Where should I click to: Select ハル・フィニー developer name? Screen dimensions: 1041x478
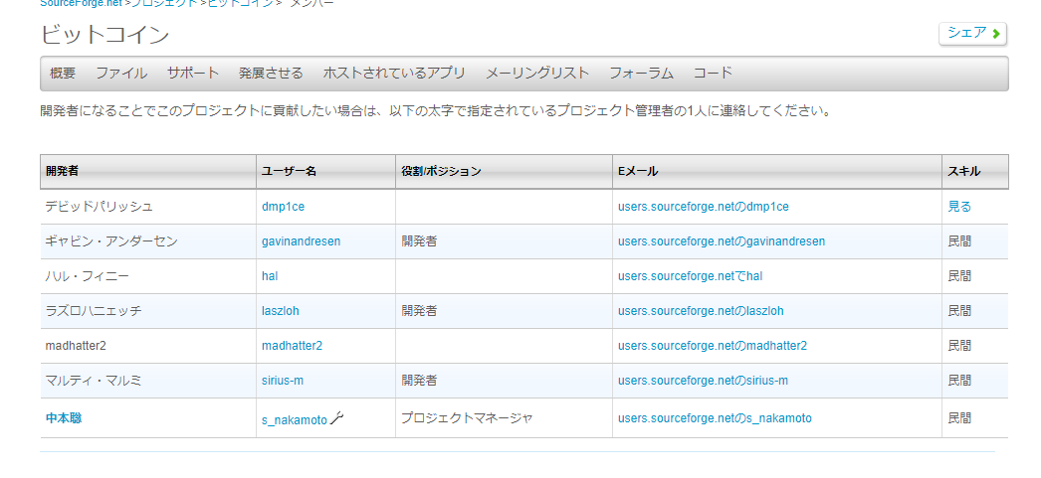(x=87, y=276)
